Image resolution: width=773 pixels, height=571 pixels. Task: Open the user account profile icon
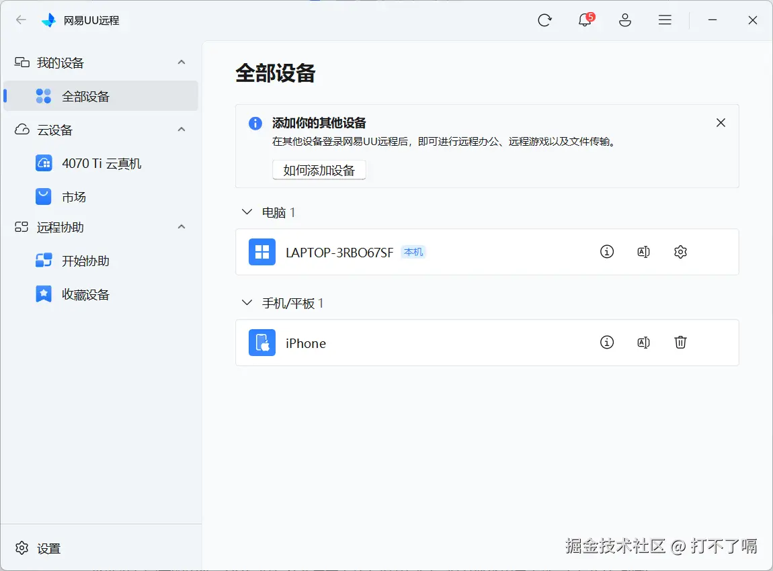(x=624, y=20)
